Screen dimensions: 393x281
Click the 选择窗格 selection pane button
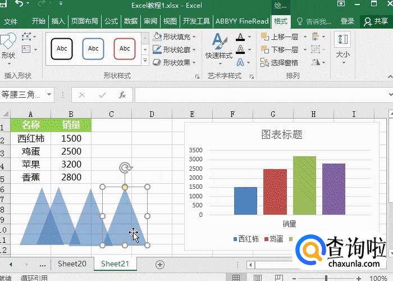pos(280,62)
